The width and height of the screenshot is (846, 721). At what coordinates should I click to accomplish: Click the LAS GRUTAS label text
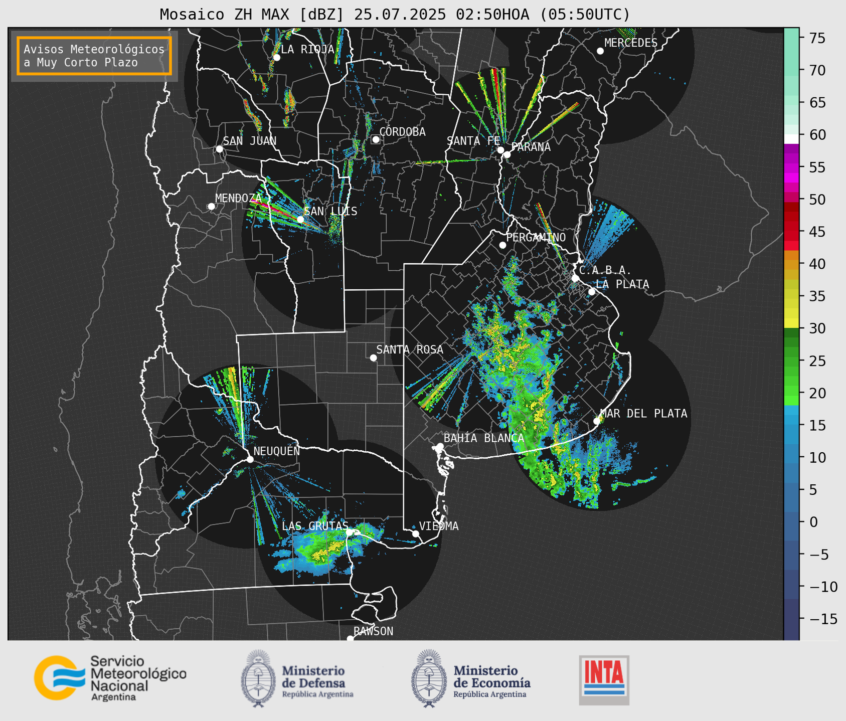(315, 526)
